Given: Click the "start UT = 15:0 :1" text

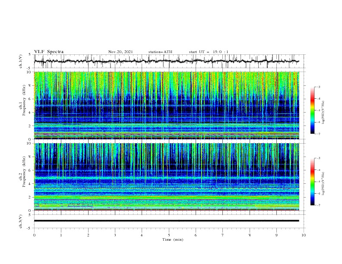Looking at the screenshot, I should tap(209, 52).
